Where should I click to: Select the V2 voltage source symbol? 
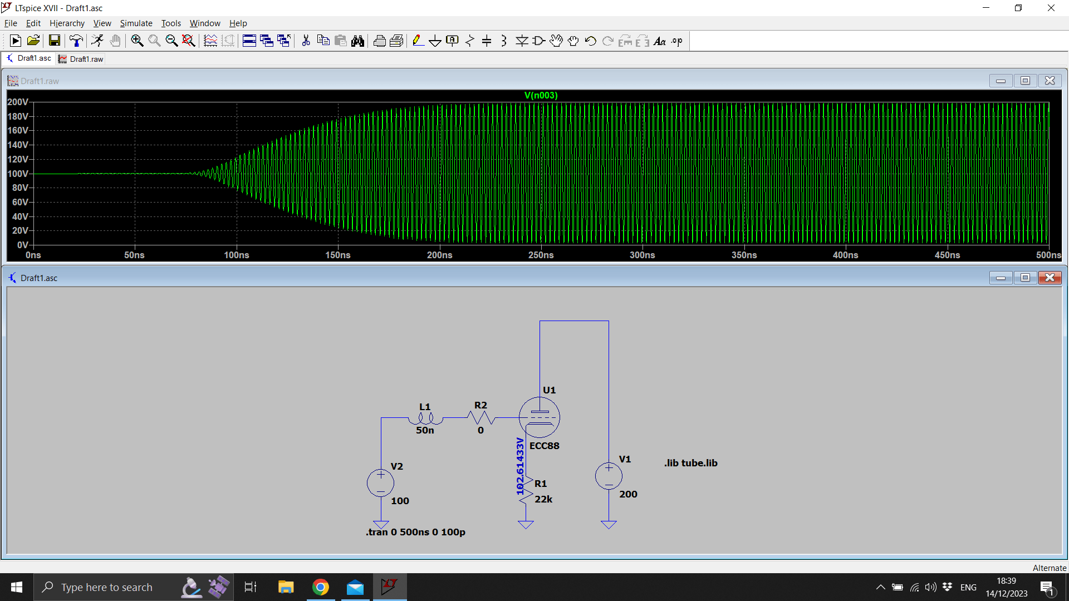(x=381, y=483)
